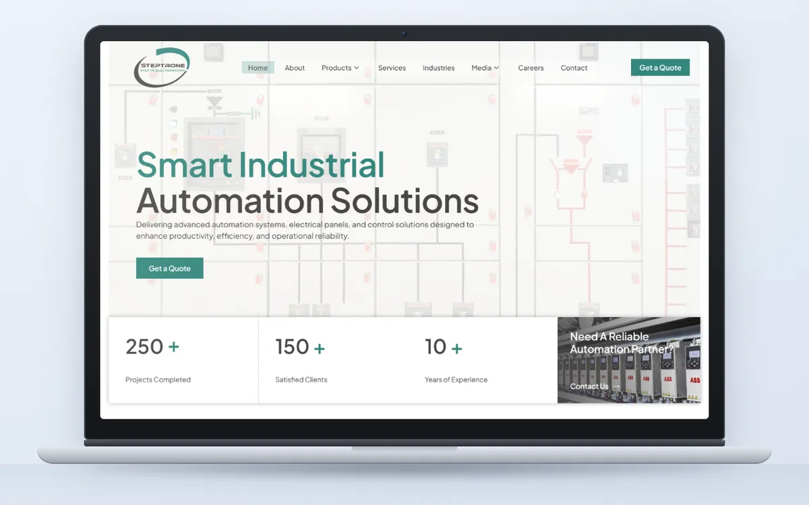Click the Delivering advanced automation systems paragraph
This screenshot has width=809, height=505.
click(x=305, y=230)
